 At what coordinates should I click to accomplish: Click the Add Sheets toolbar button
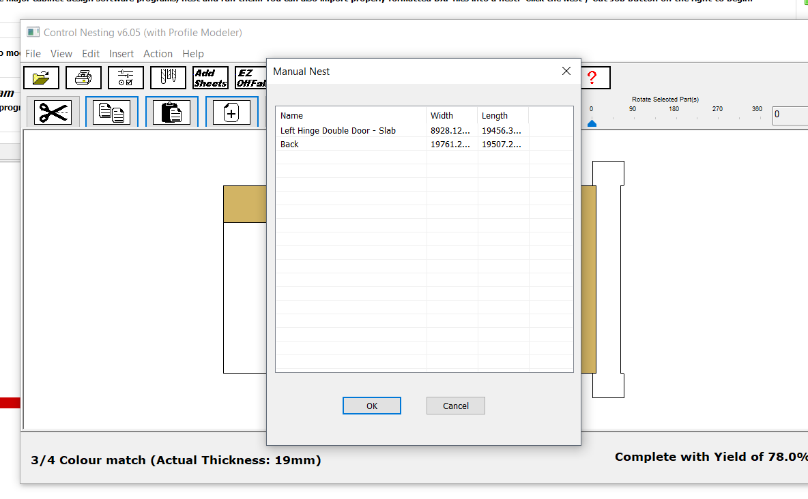[x=210, y=78]
